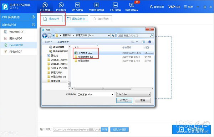Expand the 文件名 combo dropdown arrow
Image resolution: width=214 pixels, height=137 pixels.
pyautogui.click(x=112, y=94)
